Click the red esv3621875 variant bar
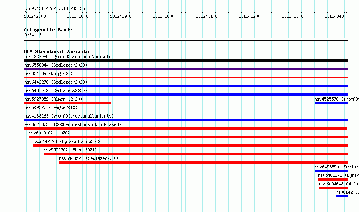Screen dimensions: 359x212 (x=186, y=128)
